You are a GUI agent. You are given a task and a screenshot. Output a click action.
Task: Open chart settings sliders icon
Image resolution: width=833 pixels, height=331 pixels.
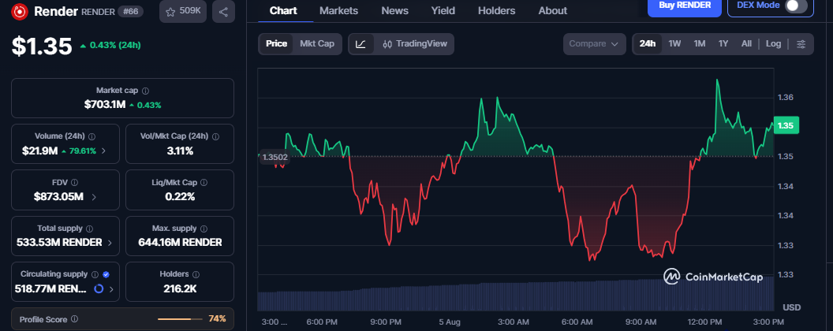point(801,44)
